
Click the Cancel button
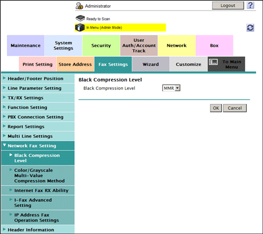coord(235,108)
